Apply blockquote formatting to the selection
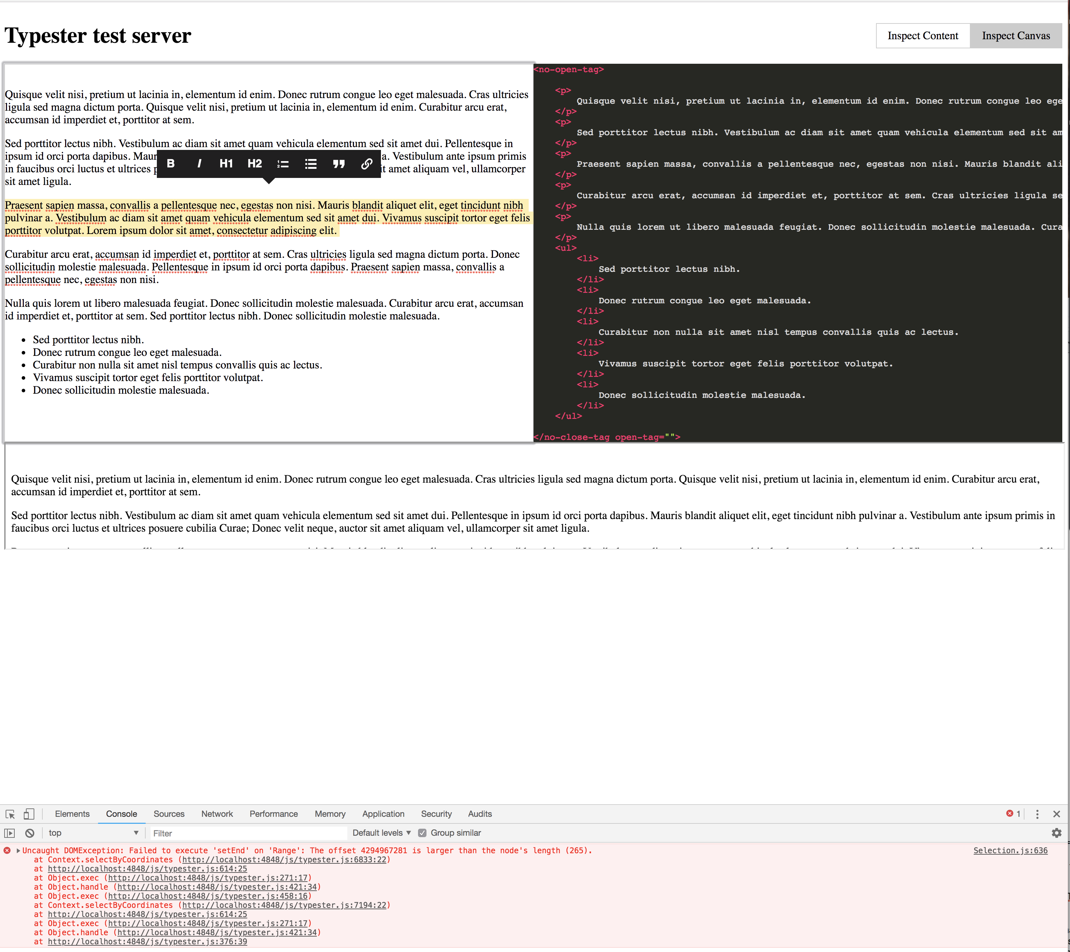This screenshot has width=1070, height=952. (x=339, y=164)
